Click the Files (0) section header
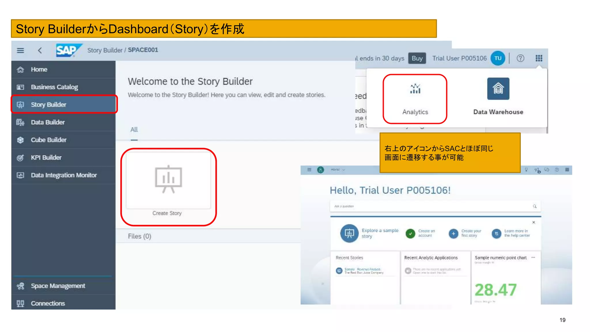 pos(139,236)
